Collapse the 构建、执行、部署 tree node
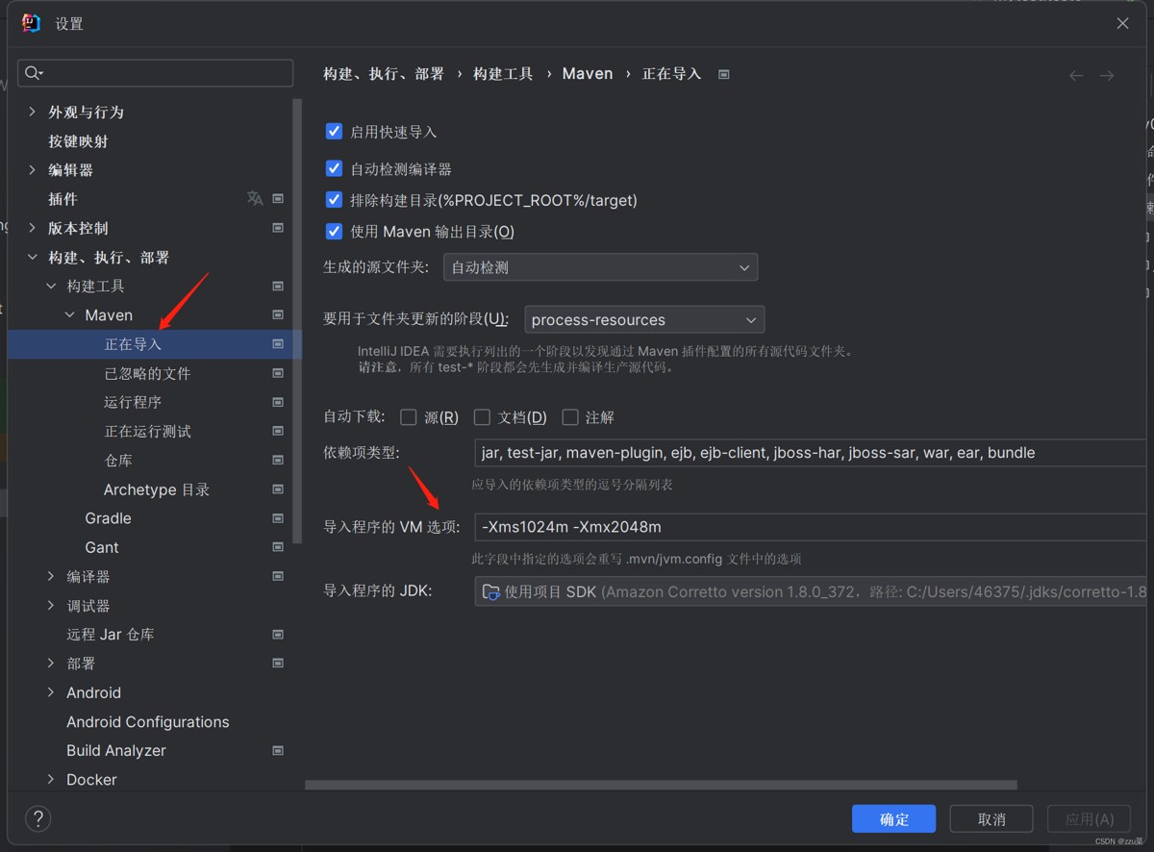This screenshot has height=852, width=1154. [32, 257]
